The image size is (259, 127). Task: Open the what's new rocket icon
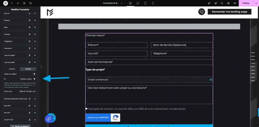click(215, 3)
